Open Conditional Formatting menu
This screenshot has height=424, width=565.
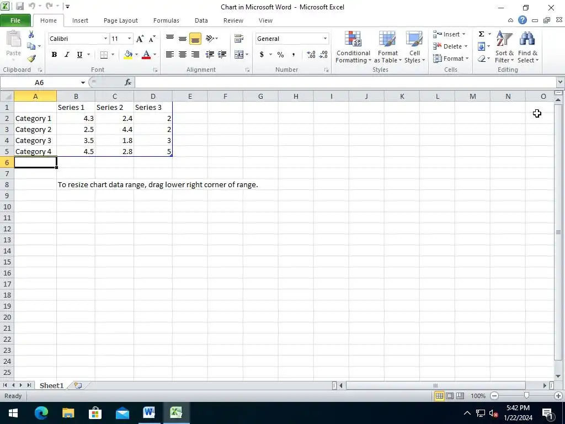click(x=353, y=47)
